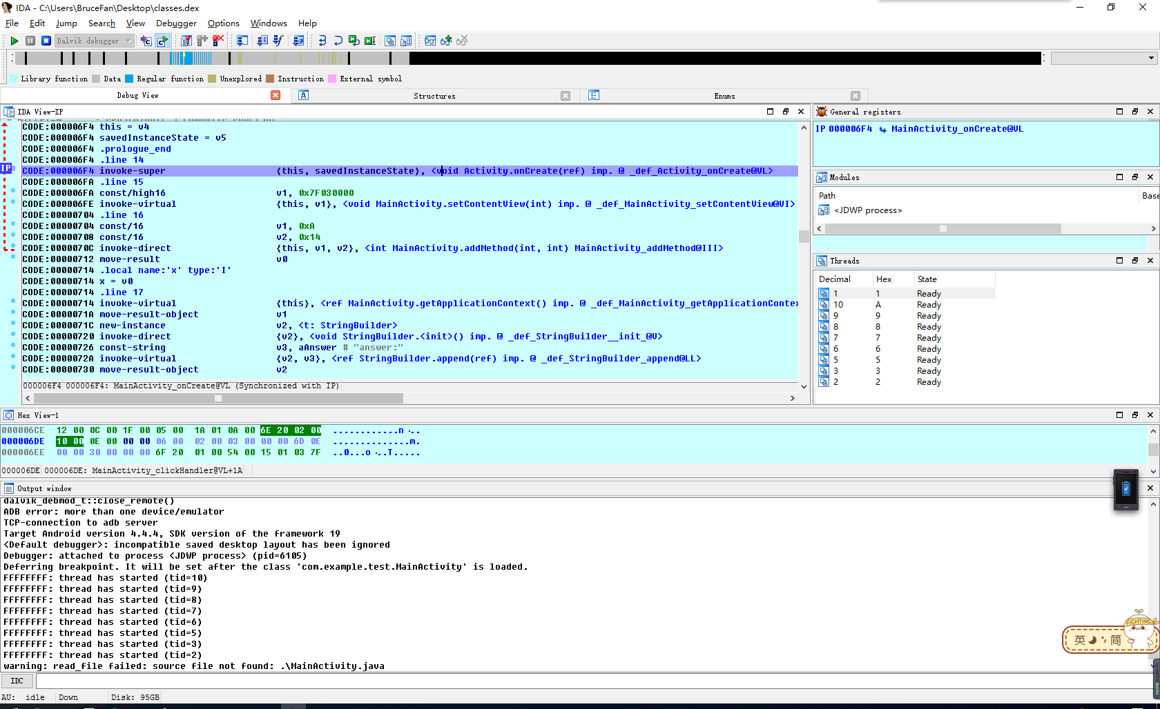Open the Debugger menu
The width and height of the screenshot is (1160, 709).
click(176, 23)
